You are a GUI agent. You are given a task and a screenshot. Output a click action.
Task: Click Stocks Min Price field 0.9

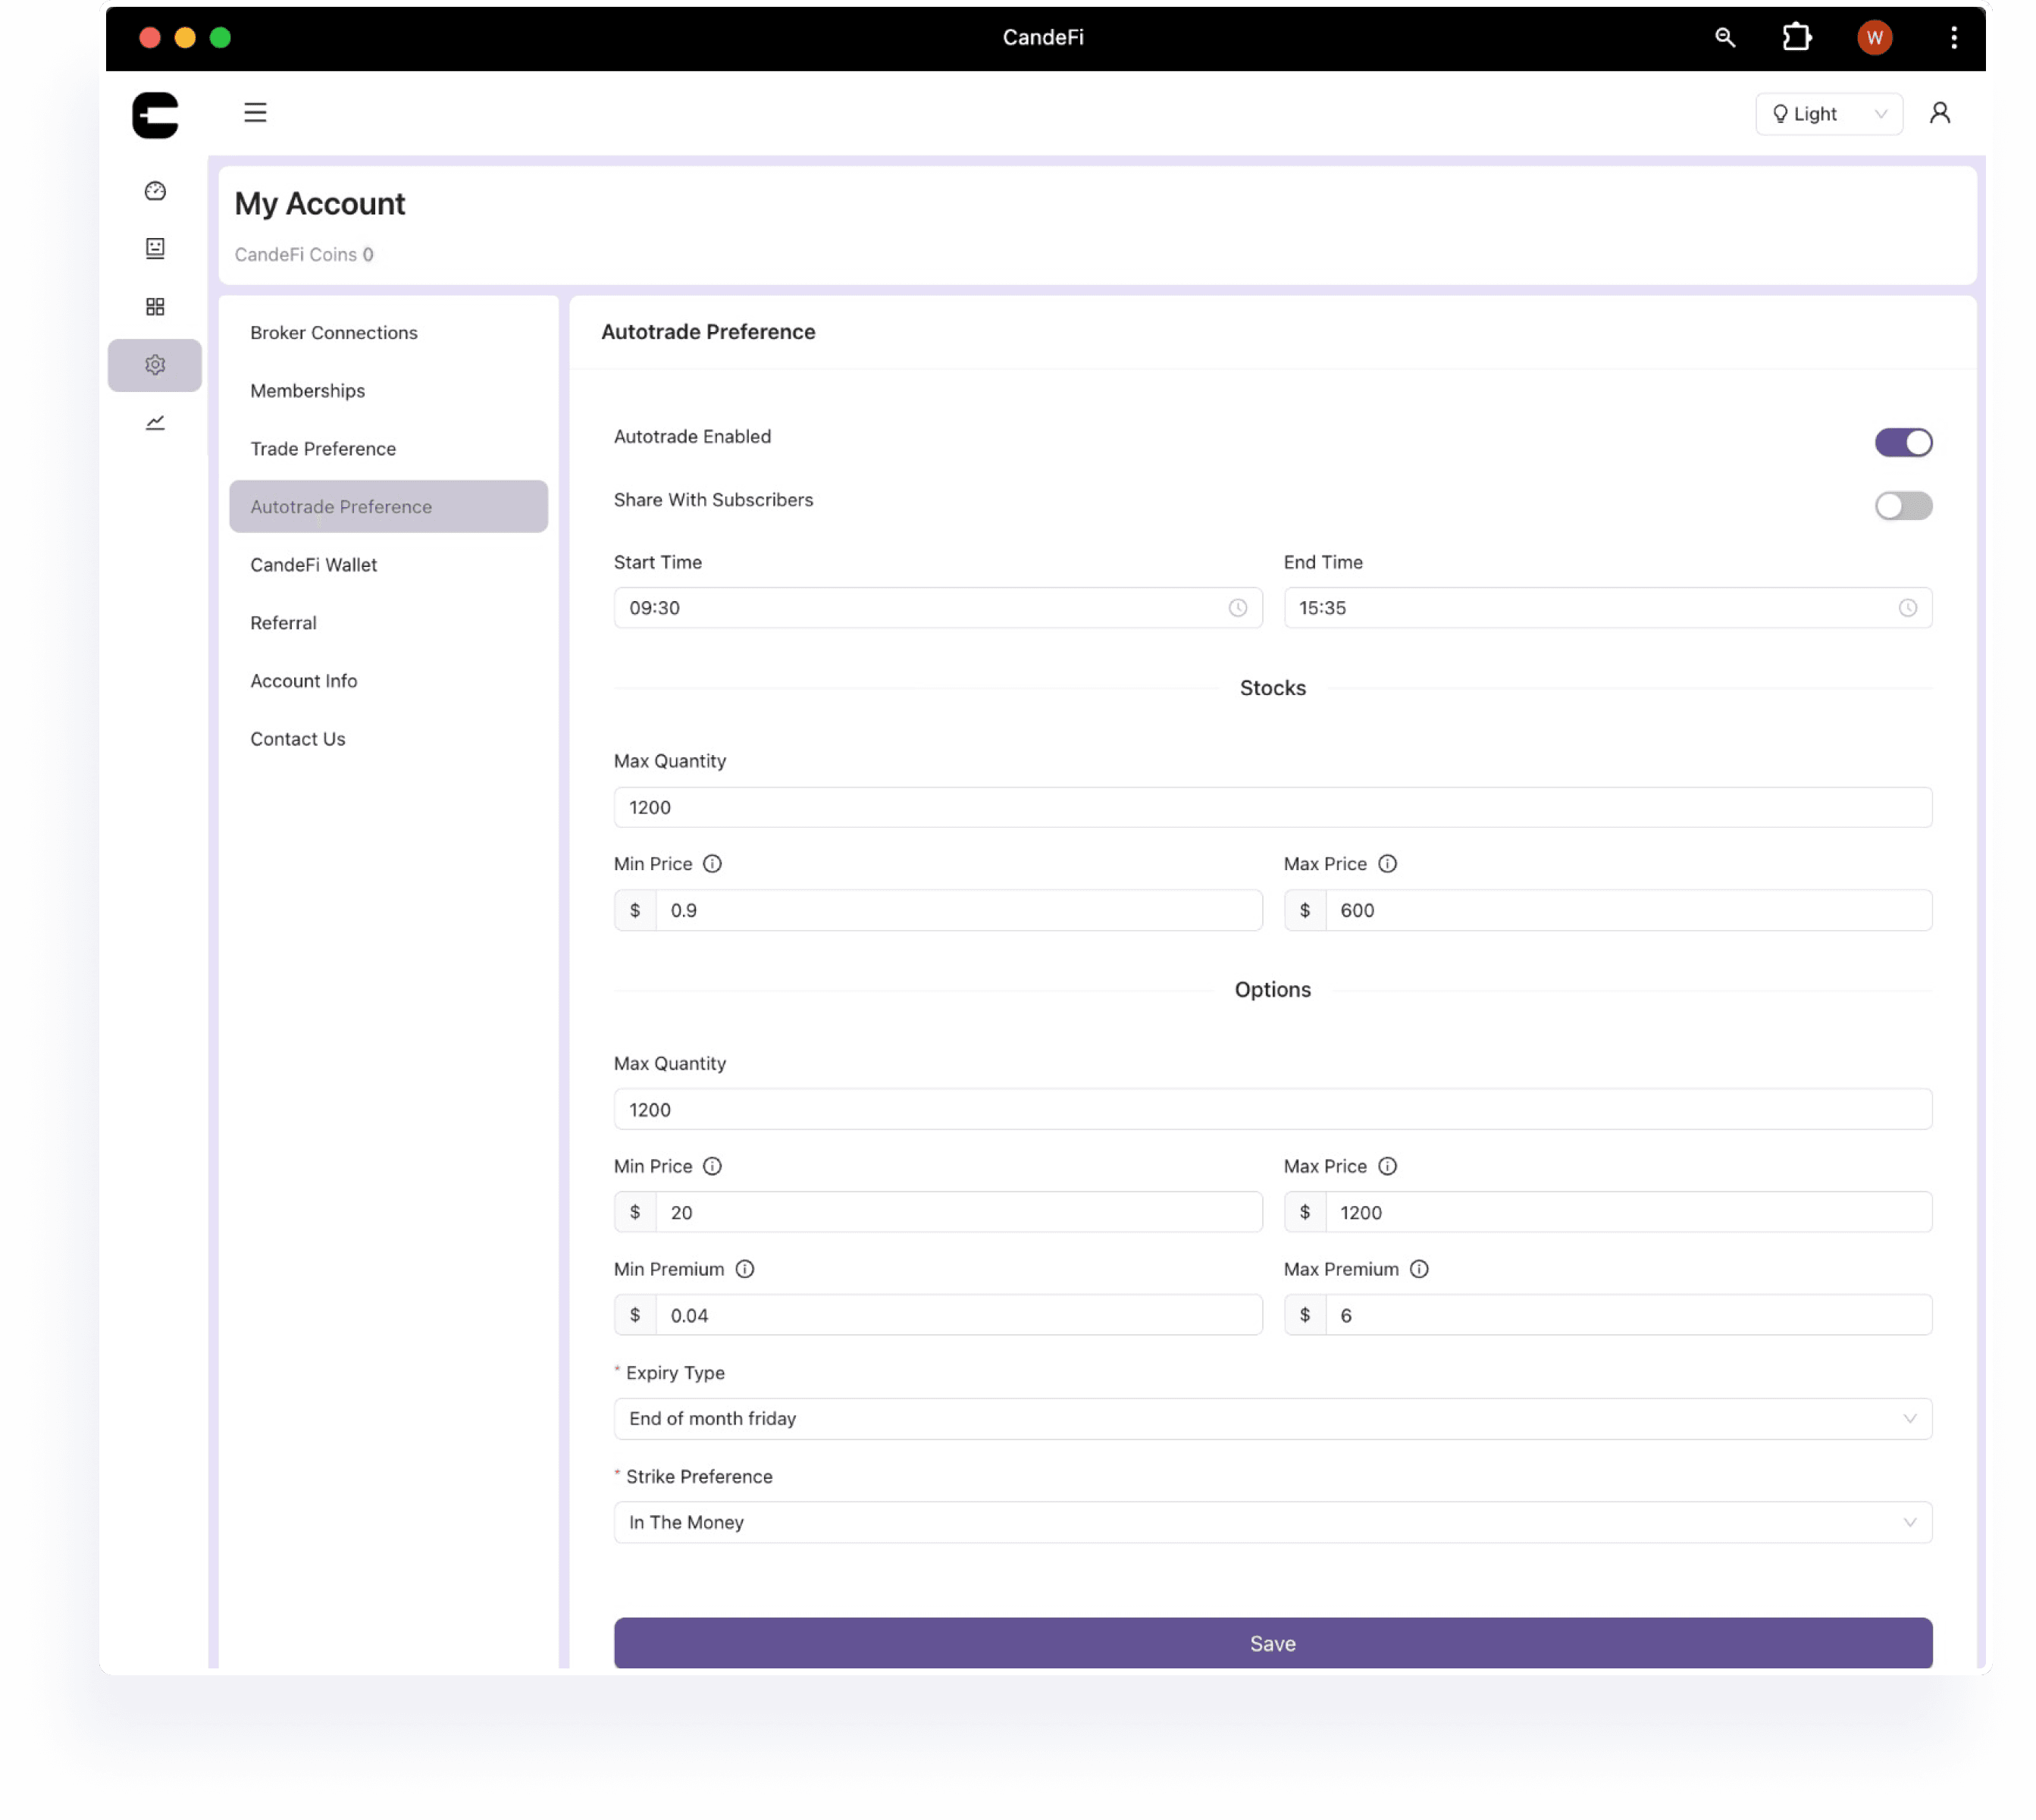pyautogui.click(x=959, y=911)
